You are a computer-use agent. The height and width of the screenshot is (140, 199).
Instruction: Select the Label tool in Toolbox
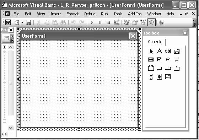(x=160, y=51)
